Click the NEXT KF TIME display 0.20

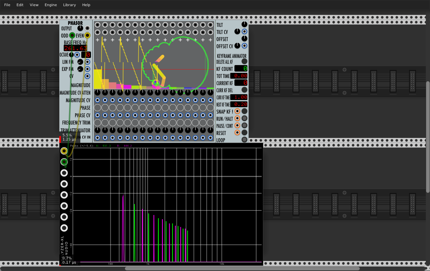tap(239, 104)
